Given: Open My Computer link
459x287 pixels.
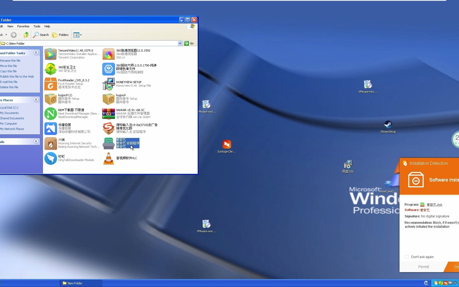Looking at the screenshot, I should point(8,124).
